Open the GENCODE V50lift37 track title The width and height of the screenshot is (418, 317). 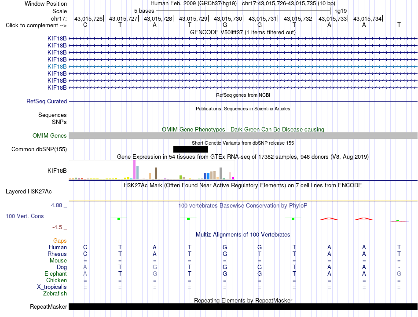coord(242,32)
